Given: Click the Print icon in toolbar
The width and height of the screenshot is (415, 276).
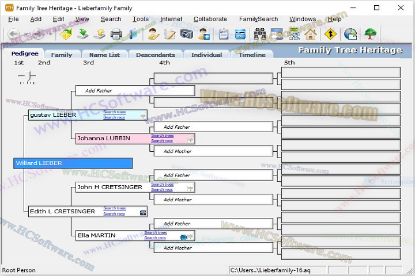Looking at the screenshot, I should point(116,34).
